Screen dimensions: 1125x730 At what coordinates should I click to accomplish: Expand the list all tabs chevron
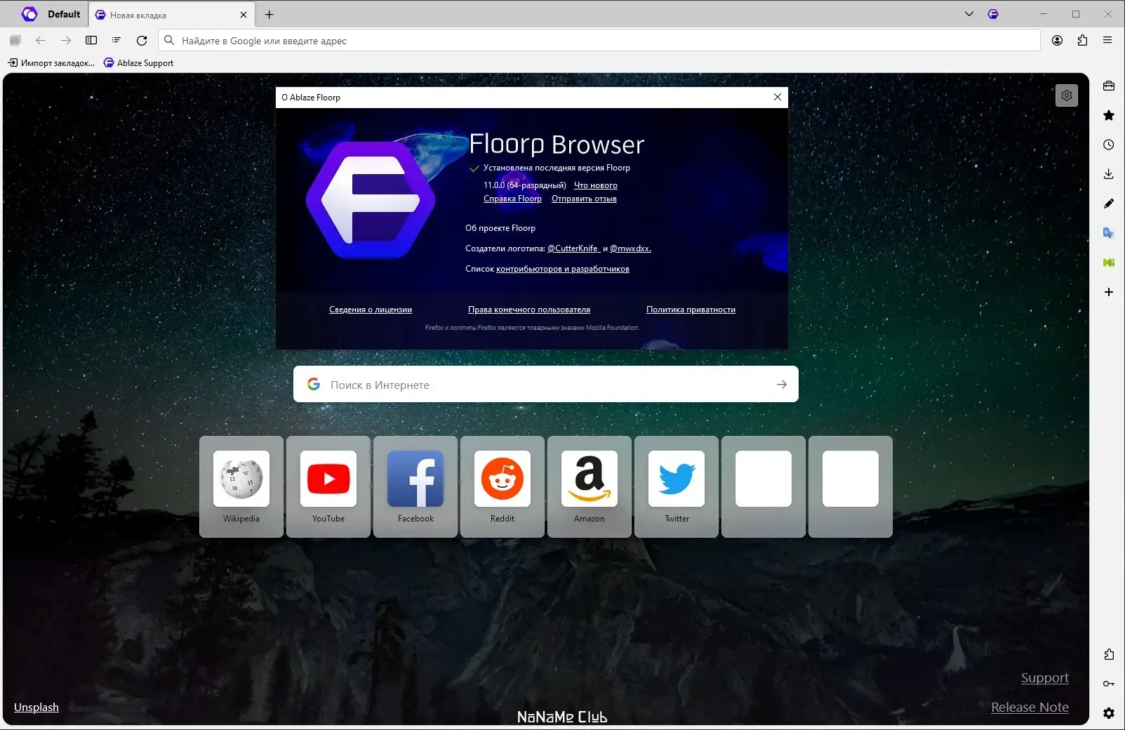(x=969, y=14)
